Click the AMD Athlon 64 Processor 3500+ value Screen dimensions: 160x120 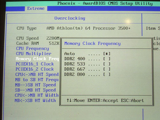(89, 28)
